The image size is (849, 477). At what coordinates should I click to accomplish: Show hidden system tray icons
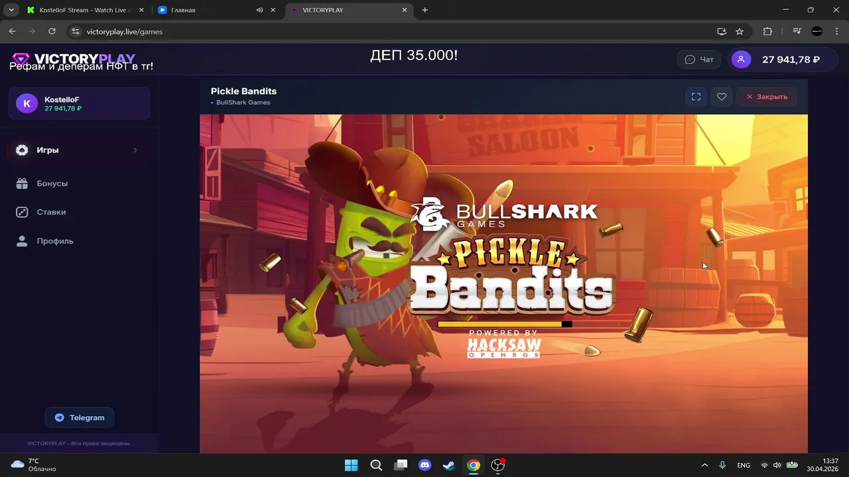coord(704,465)
